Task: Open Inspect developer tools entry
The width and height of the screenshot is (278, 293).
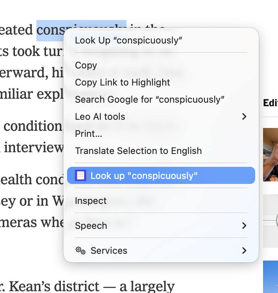Action: 161,201
